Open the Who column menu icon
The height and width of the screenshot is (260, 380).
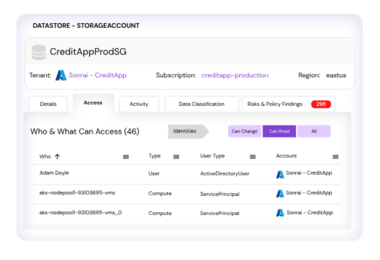tap(126, 157)
